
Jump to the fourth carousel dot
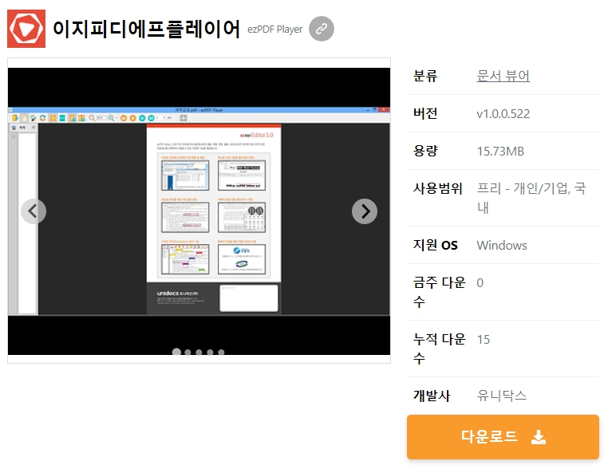(210, 353)
